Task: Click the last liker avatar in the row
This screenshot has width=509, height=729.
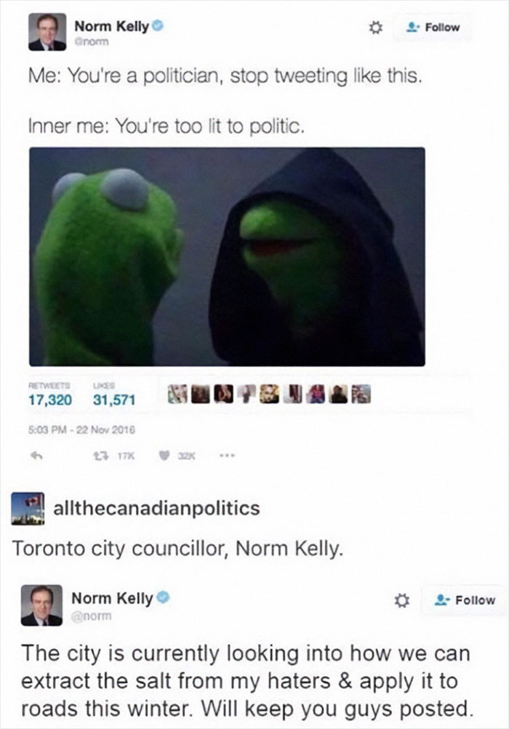Action: pyautogui.click(x=362, y=394)
